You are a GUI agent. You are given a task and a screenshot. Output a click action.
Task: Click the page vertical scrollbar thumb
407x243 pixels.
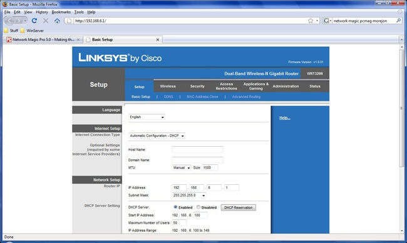click(402, 108)
